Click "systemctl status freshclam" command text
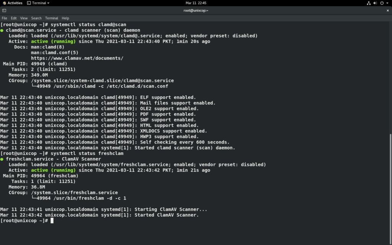 87,153
